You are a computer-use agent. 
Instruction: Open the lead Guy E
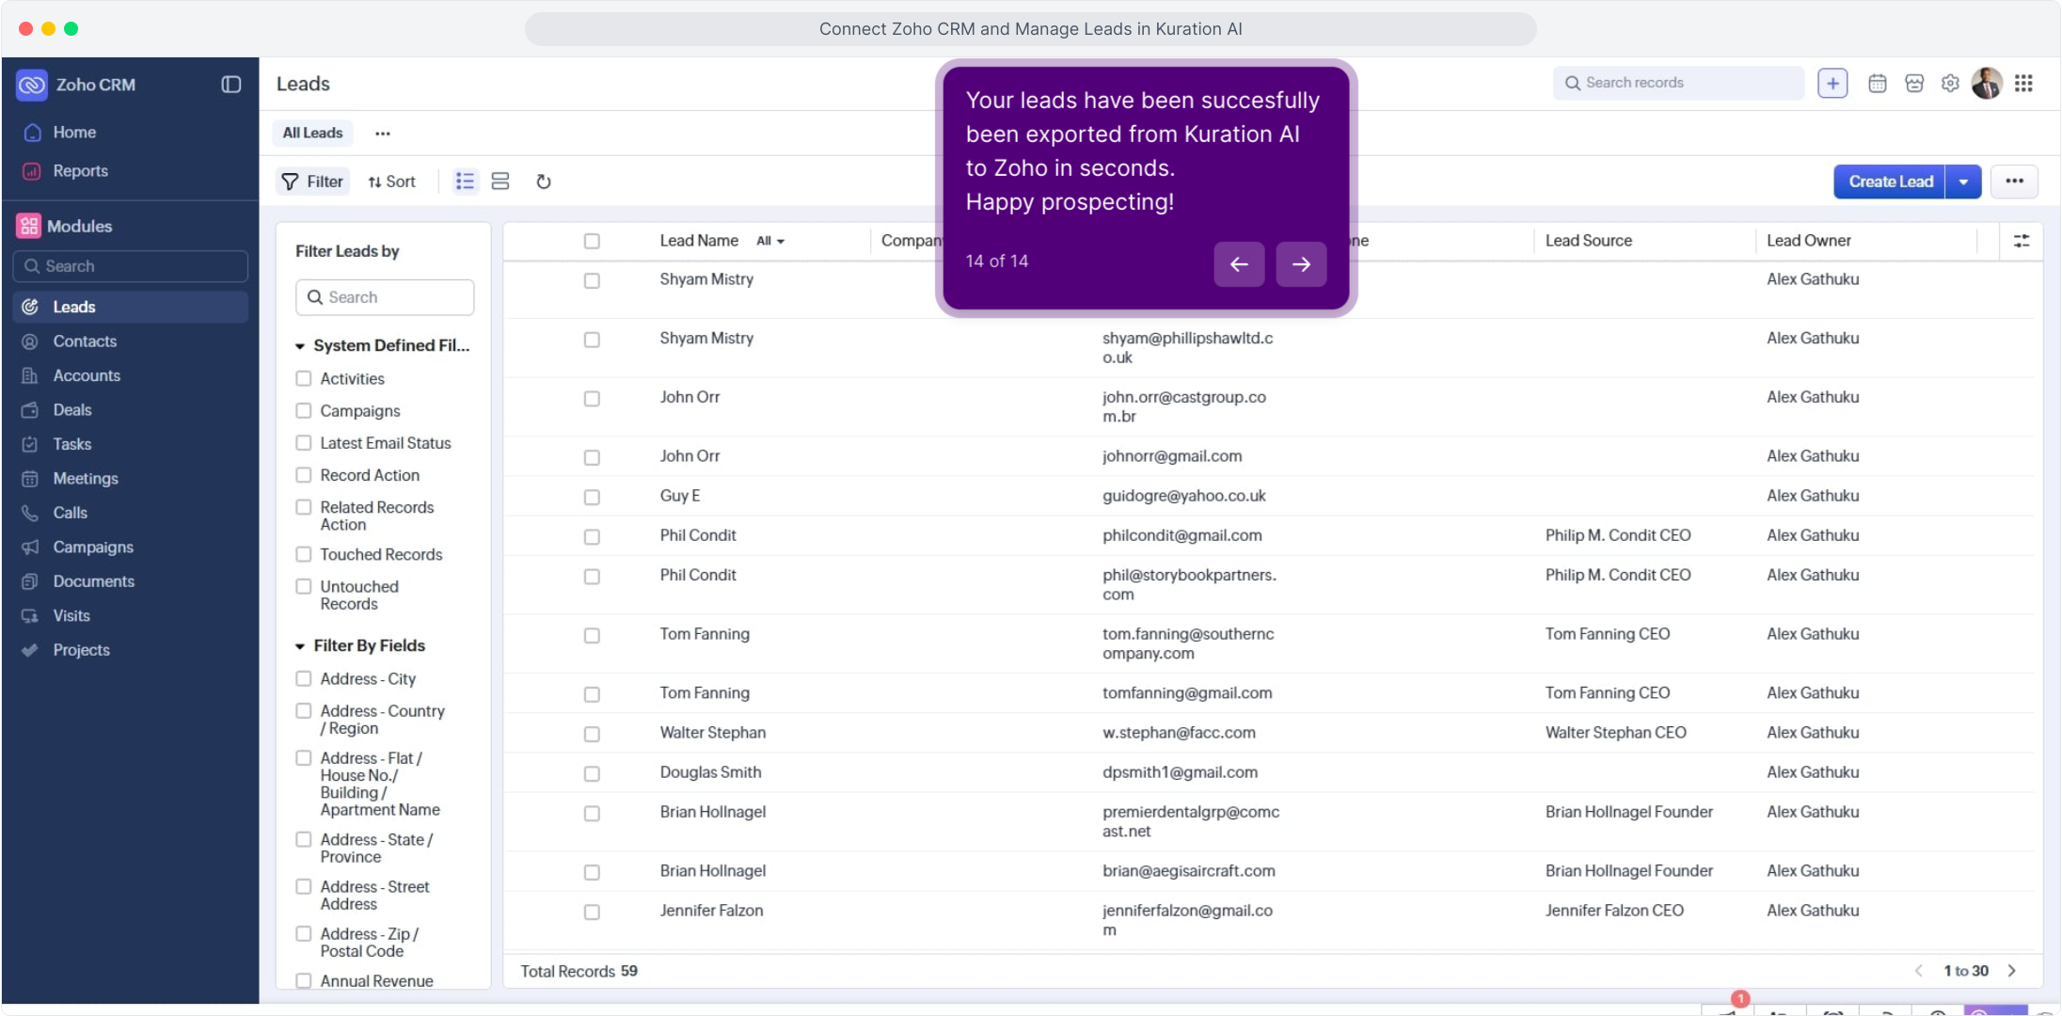point(680,496)
